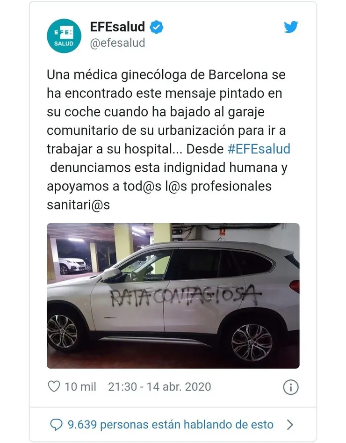Like the tweet with heart icon

[x=54, y=386]
